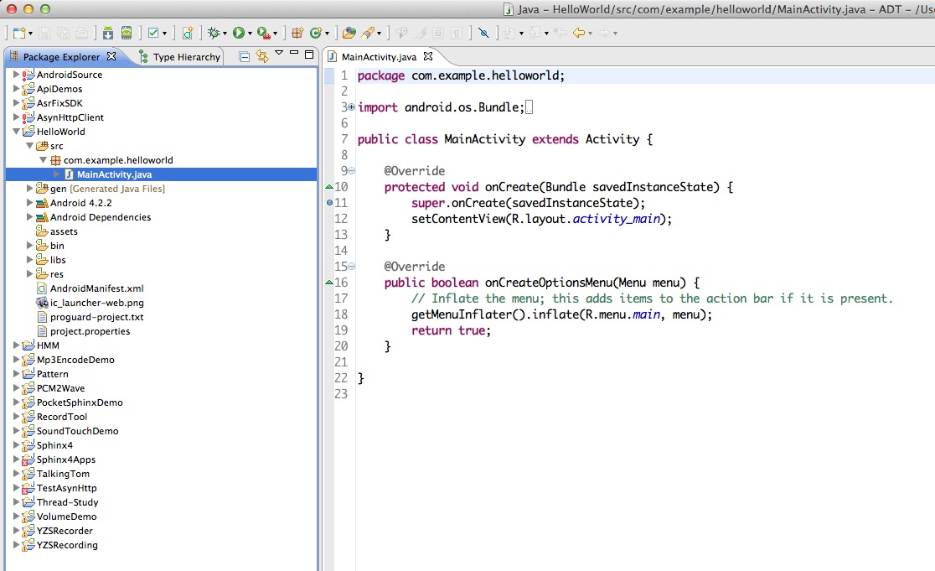Click the Search flashlight icon
Viewport: 935px width, 571px height.
tap(368, 33)
